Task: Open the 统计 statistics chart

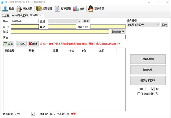Action: (x=76, y=9)
